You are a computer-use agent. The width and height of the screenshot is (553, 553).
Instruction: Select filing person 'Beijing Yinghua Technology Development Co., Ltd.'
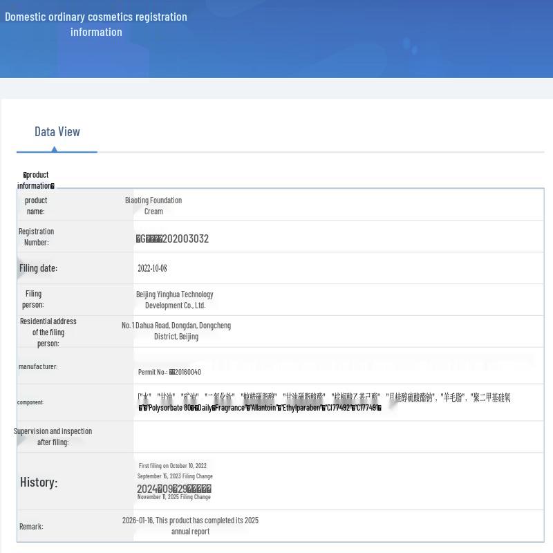coord(175,300)
